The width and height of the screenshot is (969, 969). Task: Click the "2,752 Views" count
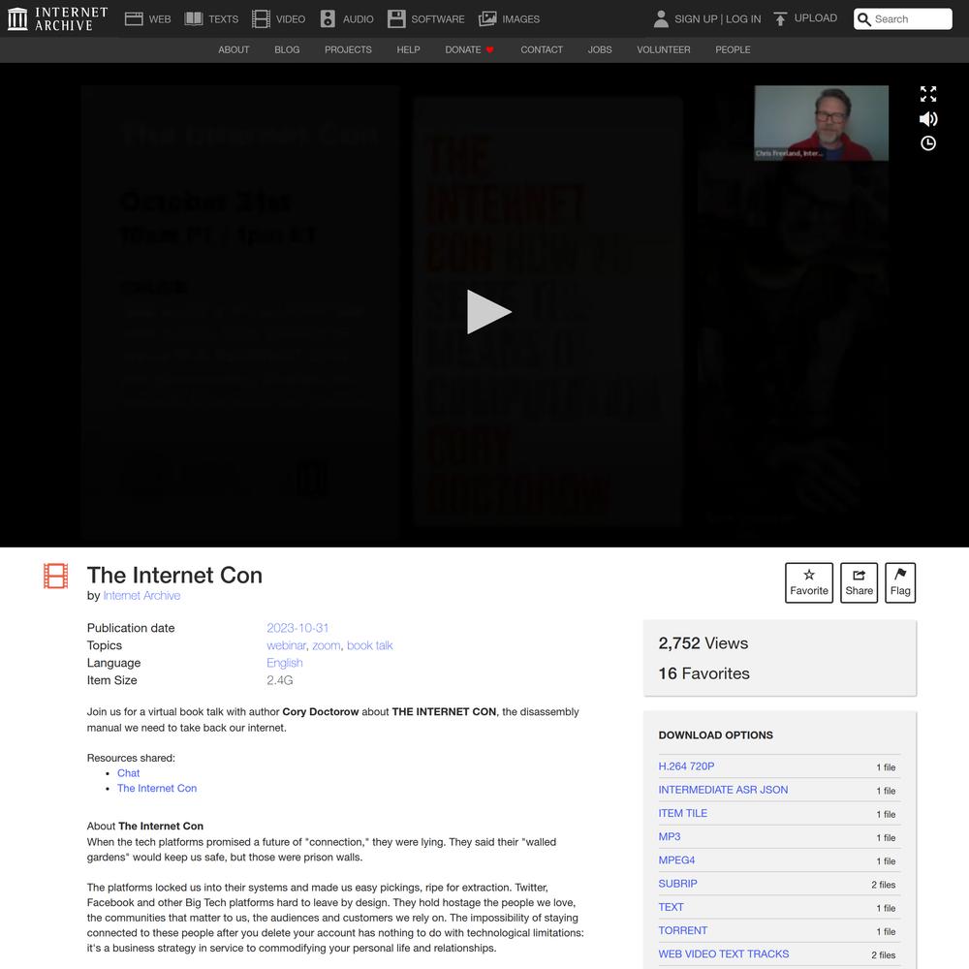tap(703, 643)
